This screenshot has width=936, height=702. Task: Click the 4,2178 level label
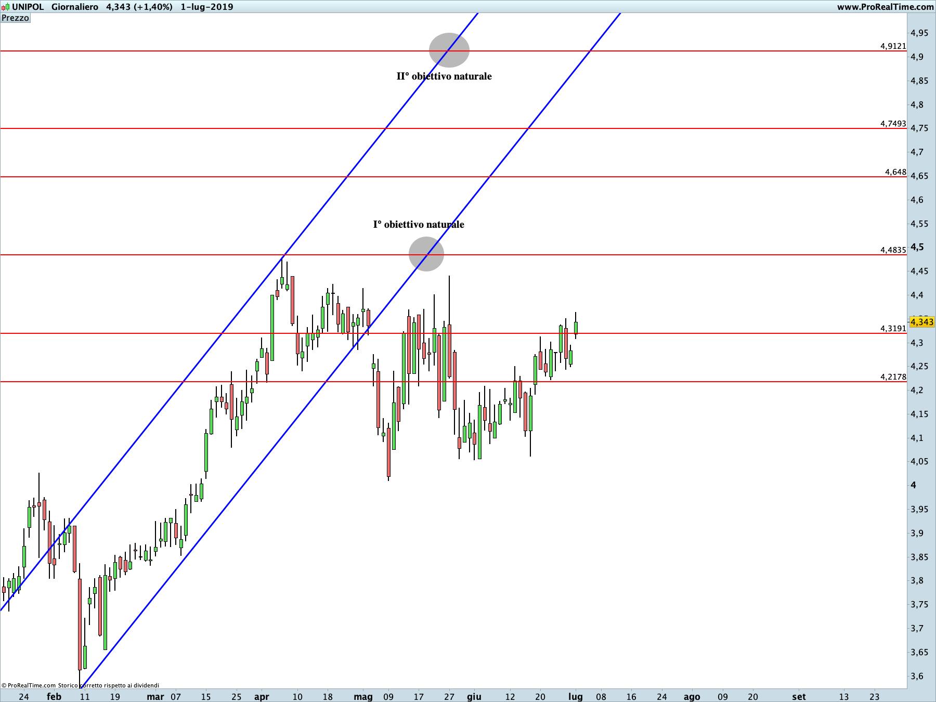[893, 376]
